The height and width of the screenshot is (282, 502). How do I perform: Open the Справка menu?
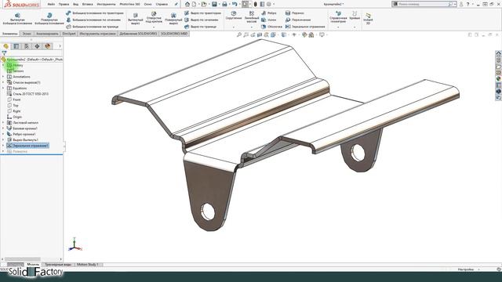tap(162, 5)
